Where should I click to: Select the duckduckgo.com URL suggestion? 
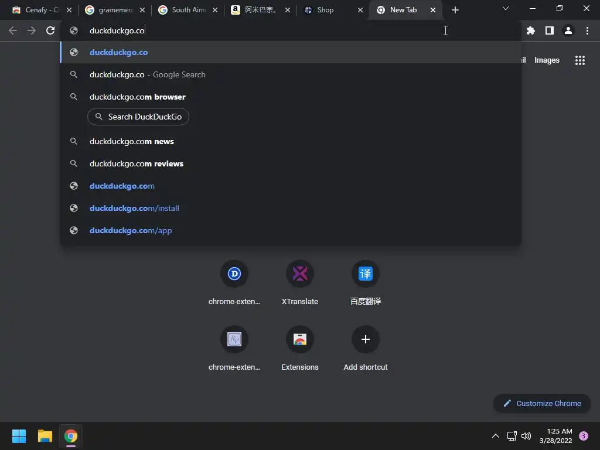pyautogui.click(x=291, y=186)
